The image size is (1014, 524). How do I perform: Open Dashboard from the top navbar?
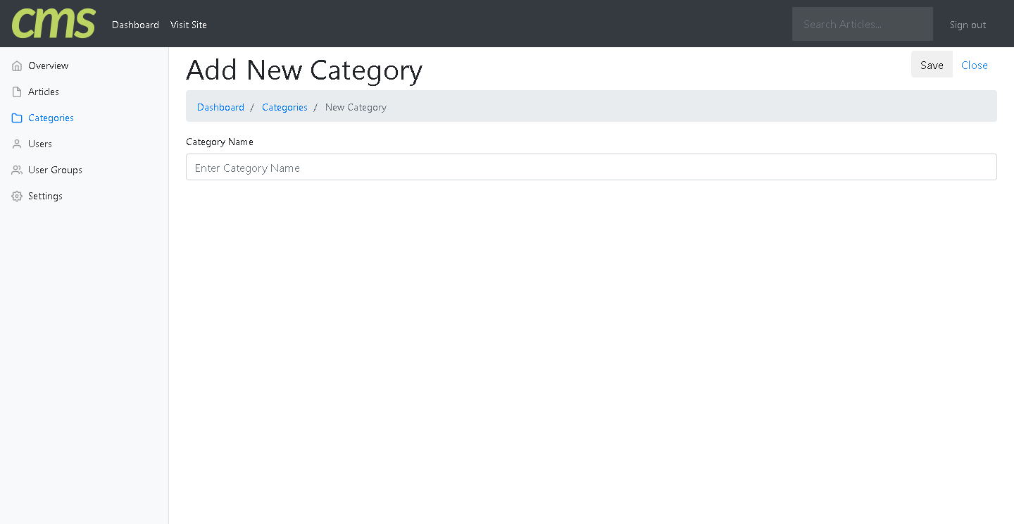click(135, 25)
